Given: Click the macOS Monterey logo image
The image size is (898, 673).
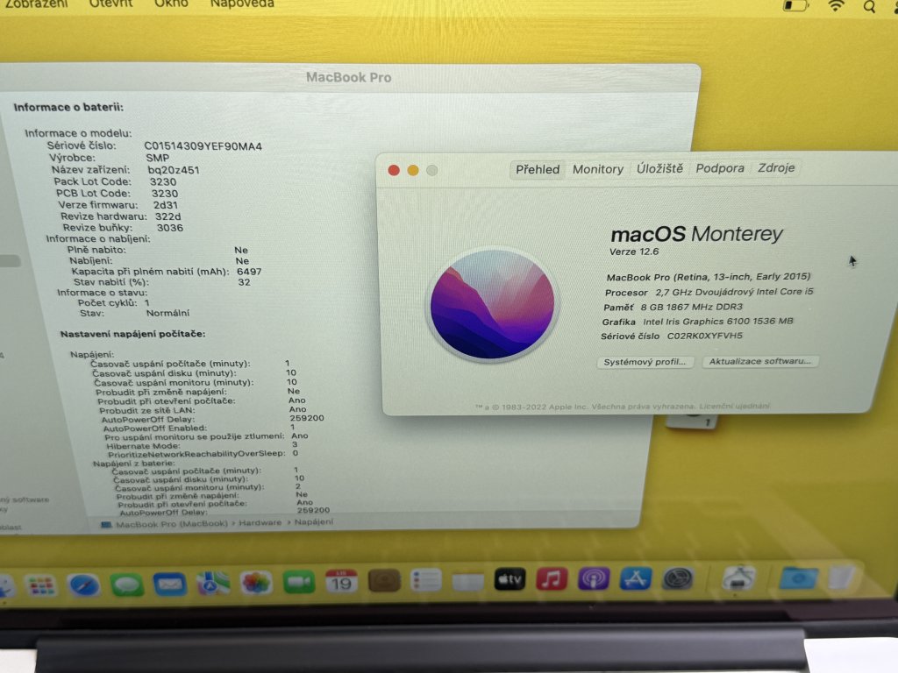Looking at the screenshot, I should click(x=493, y=304).
